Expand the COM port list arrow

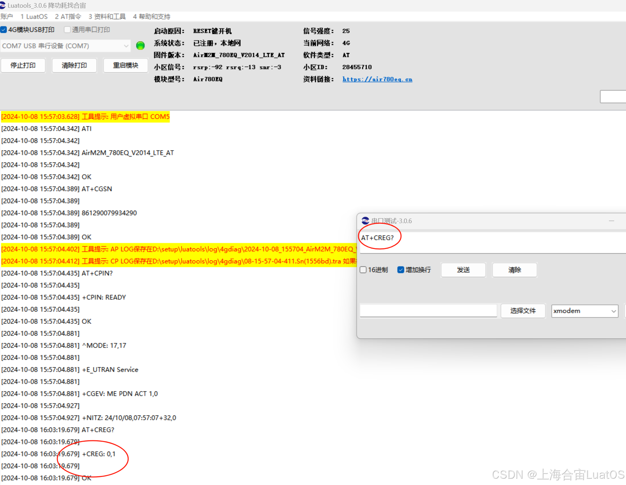coord(126,45)
